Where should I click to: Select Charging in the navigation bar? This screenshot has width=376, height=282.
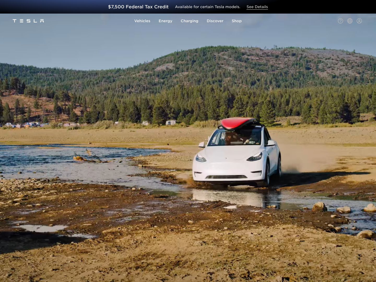(189, 21)
